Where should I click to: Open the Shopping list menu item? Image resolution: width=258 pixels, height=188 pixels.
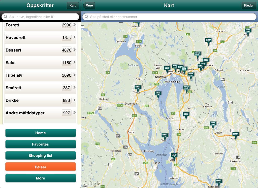click(41, 156)
